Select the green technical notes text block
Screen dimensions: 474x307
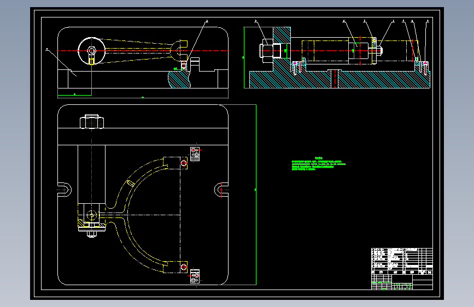[x=319, y=164]
